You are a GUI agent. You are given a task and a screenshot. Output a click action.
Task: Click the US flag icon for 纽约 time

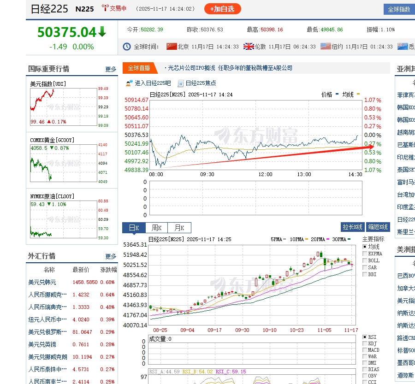click(326, 46)
